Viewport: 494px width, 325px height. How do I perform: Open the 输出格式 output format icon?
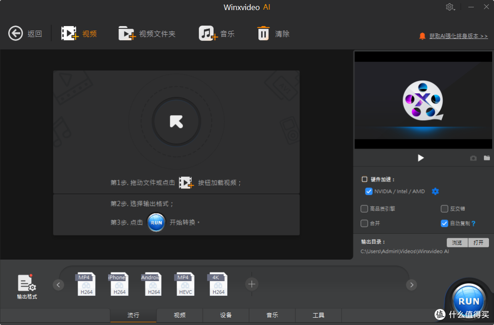27,287
